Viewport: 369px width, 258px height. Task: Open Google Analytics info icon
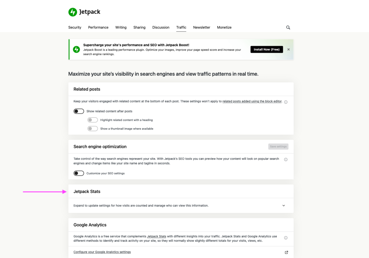[x=286, y=238]
